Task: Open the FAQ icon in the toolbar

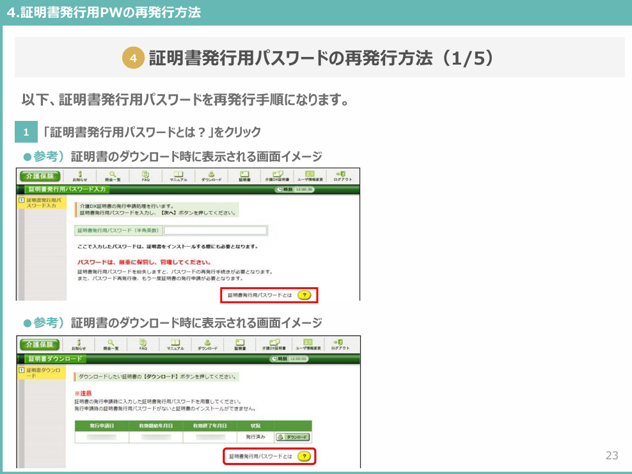Action: (x=146, y=175)
